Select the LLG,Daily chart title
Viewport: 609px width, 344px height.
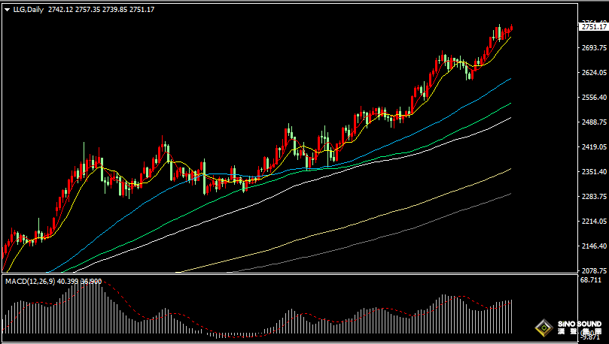[x=29, y=10]
